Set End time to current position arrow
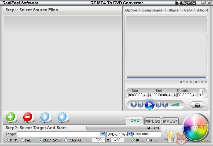 (x=170, y=95)
